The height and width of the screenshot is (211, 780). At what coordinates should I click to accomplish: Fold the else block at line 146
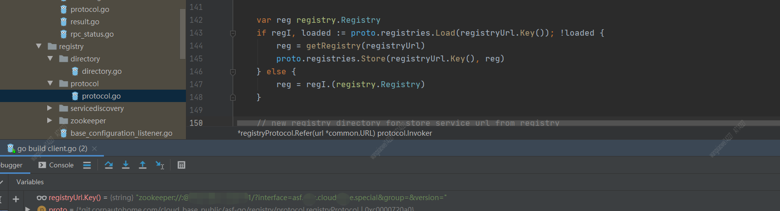(233, 72)
